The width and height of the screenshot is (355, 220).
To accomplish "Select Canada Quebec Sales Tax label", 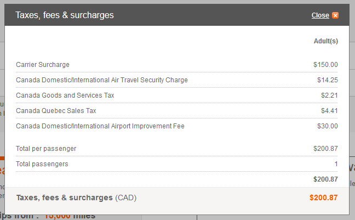I will point(56,111).
